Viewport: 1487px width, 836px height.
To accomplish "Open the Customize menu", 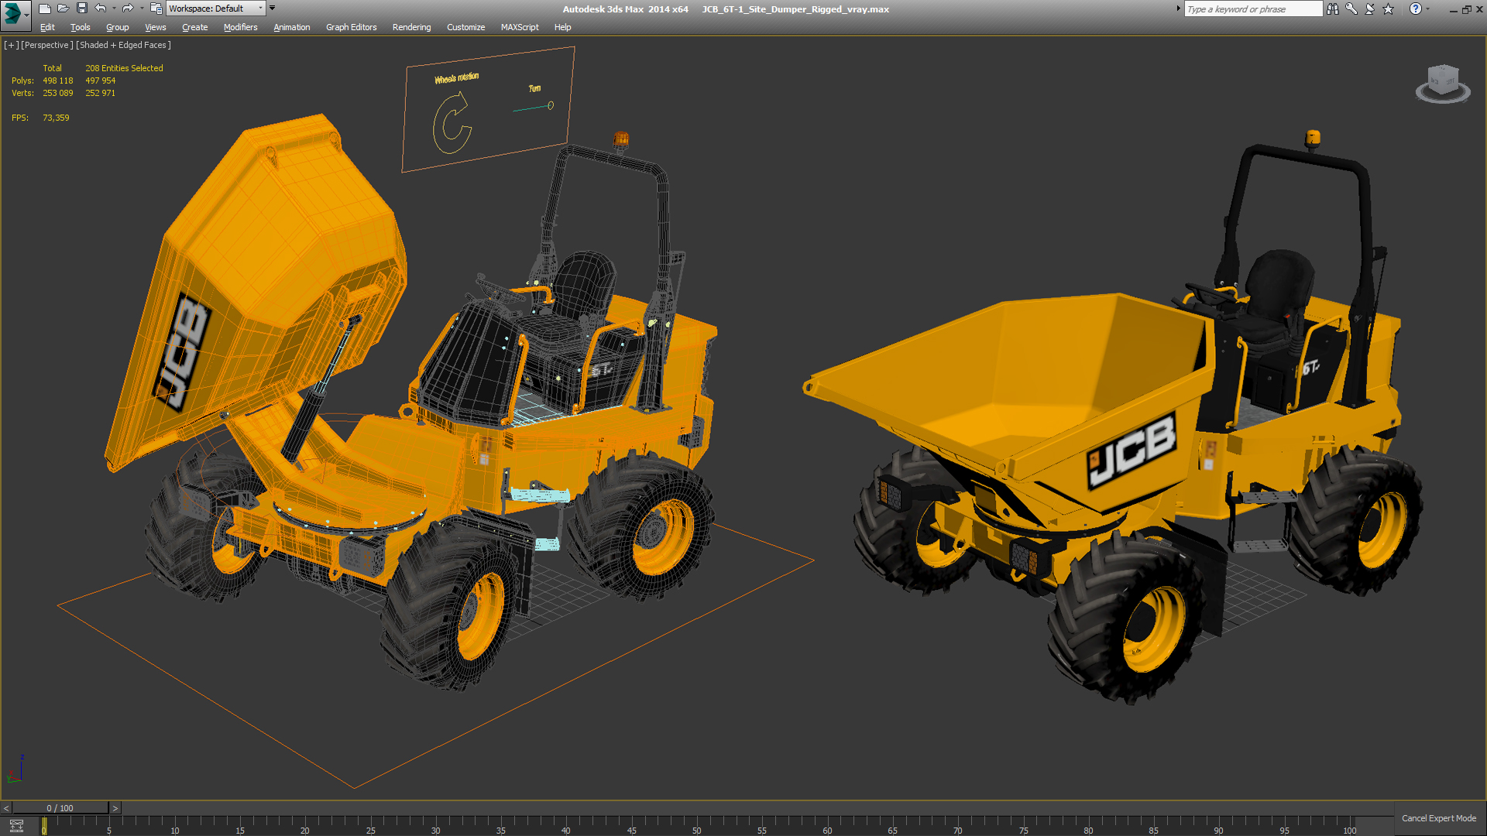I will tap(466, 27).
